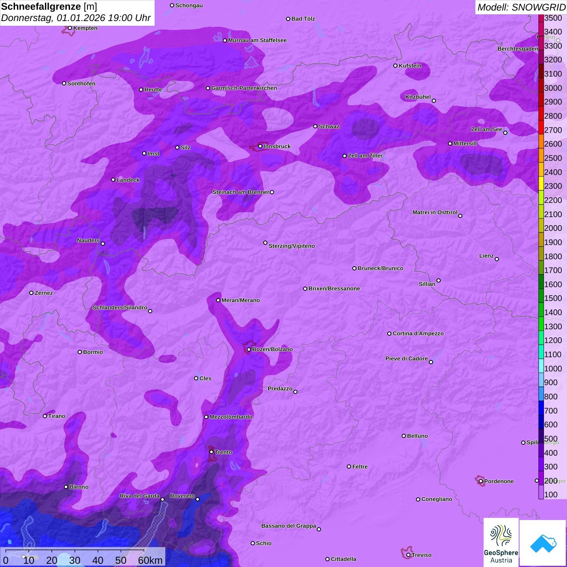Click the Zernez label
Viewport: 567px width, 567px height.
pyautogui.click(x=44, y=293)
